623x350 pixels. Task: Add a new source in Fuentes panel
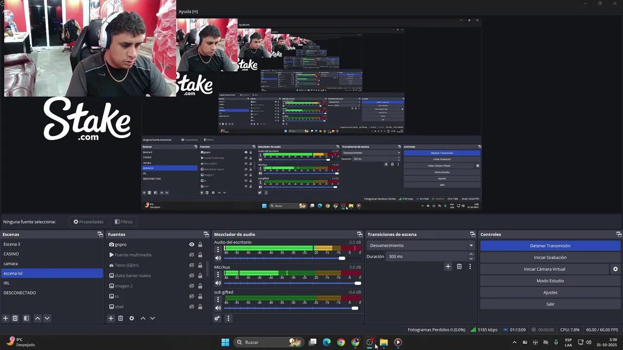(x=111, y=318)
